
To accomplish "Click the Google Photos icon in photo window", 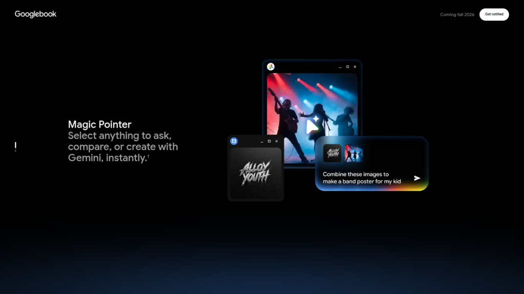I will (x=271, y=67).
